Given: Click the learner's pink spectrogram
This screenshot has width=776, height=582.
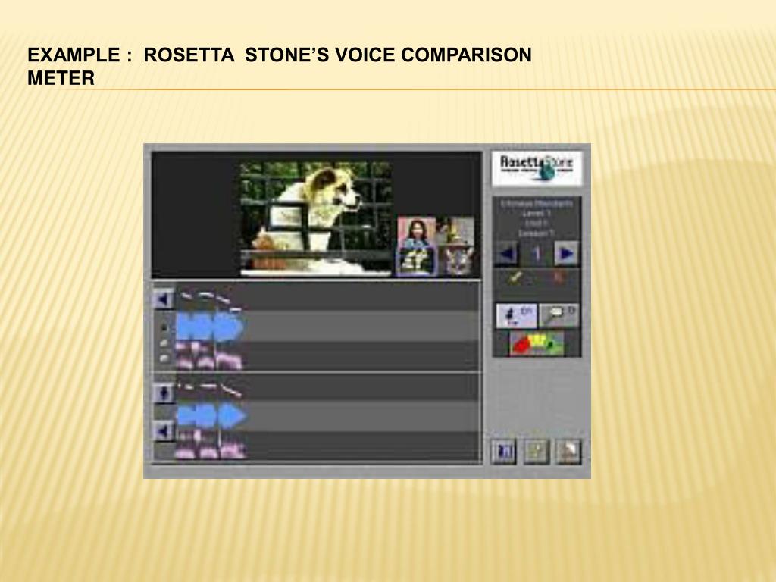Looking at the screenshot, I should (211, 446).
